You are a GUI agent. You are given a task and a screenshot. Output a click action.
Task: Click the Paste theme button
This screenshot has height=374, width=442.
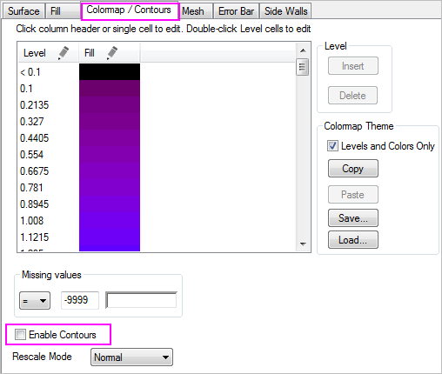(353, 194)
